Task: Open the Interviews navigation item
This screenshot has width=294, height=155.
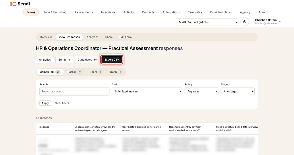Action: [x=108, y=12]
